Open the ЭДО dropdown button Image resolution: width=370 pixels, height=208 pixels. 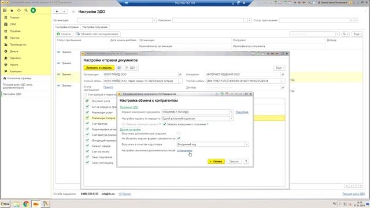point(131,68)
